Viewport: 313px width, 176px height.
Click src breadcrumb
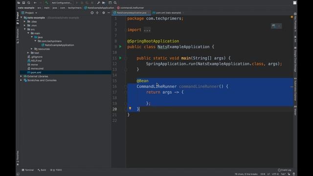39,8
